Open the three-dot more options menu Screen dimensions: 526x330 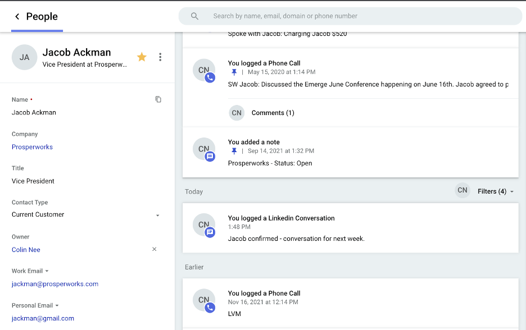point(160,57)
